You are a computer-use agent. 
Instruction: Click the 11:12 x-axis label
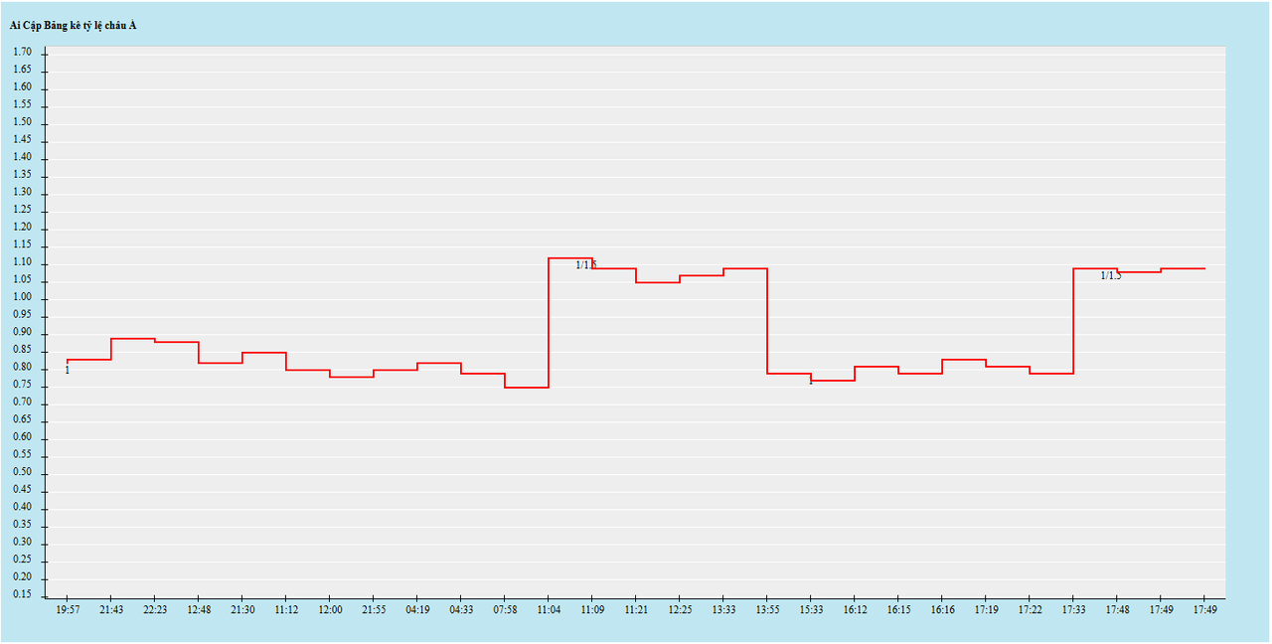point(286,610)
